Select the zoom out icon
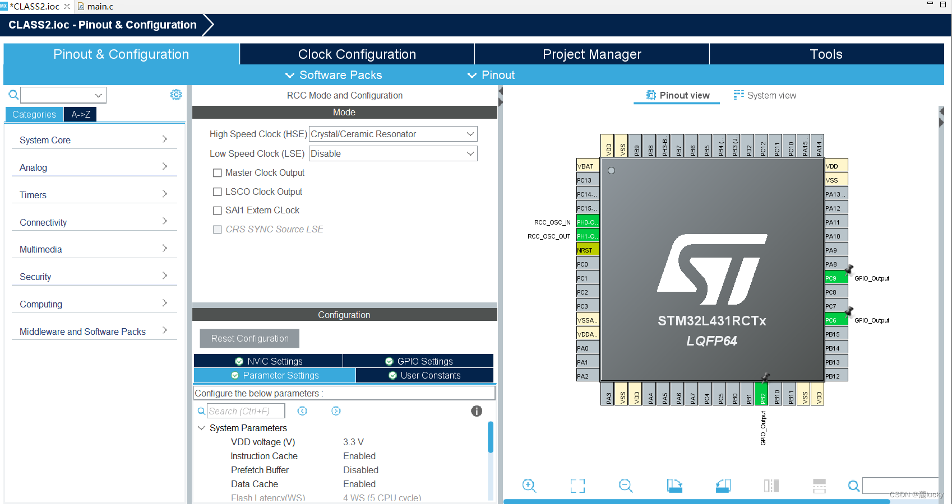The height and width of the screenshot is (504, 952). pyautogui.click(x=626, y=486)
